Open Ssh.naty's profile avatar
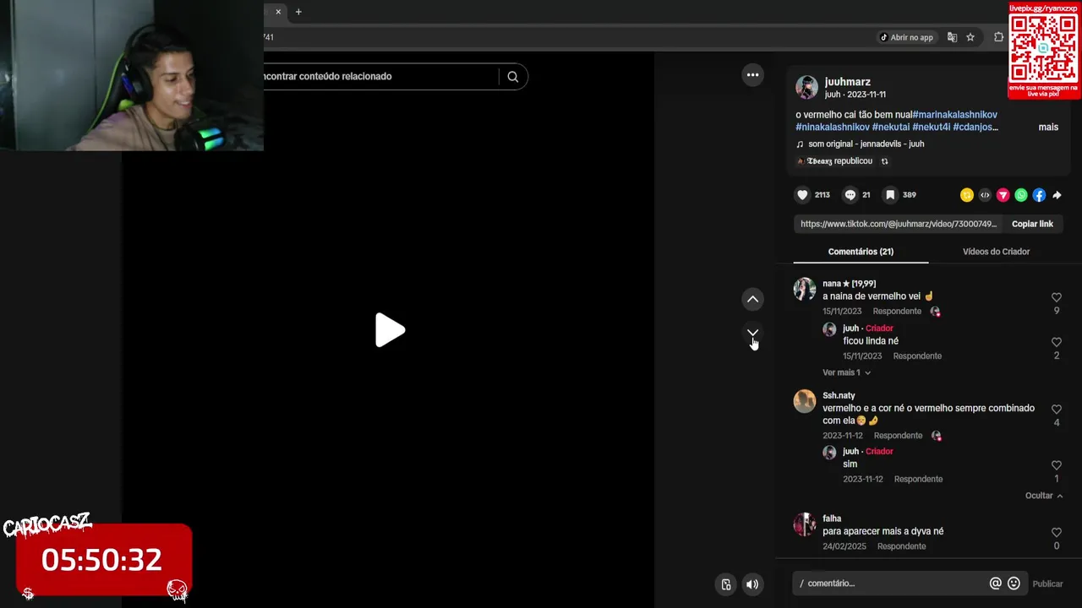This screenshot has width=1082, height=608. pyautogui.click(x=805, y=400)
